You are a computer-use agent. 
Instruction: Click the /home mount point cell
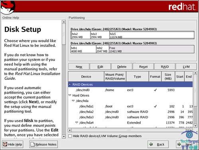coord(109,90)
